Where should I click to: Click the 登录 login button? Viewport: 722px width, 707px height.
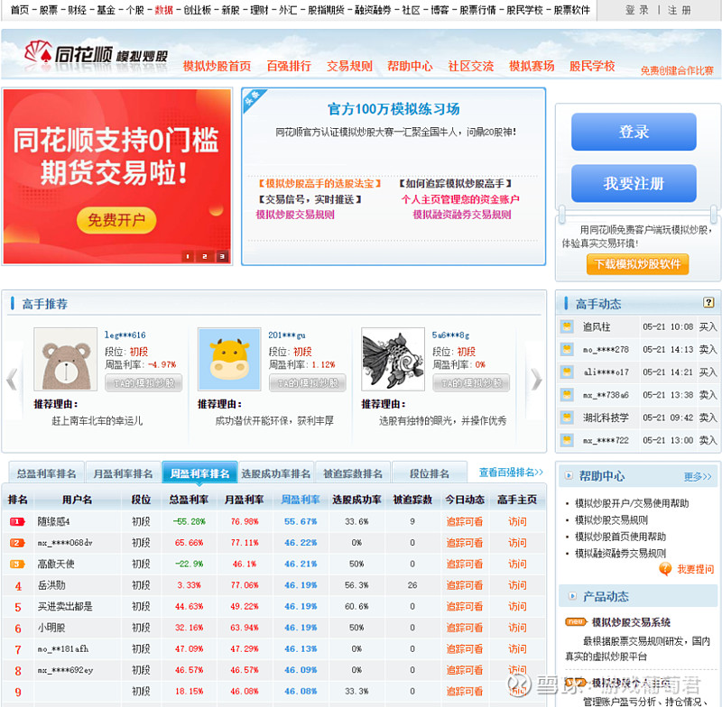[633, 132]
